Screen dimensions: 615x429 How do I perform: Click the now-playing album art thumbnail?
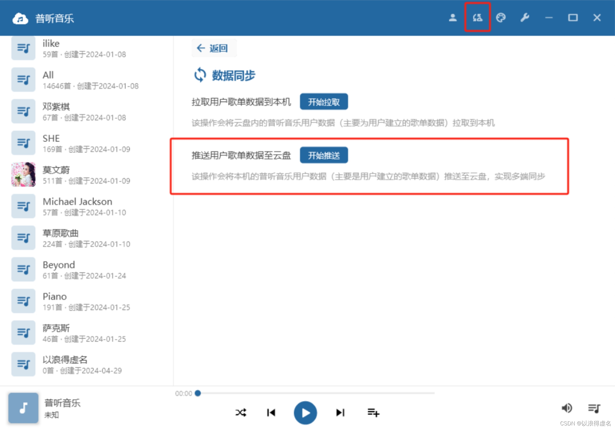click(23, 408)
